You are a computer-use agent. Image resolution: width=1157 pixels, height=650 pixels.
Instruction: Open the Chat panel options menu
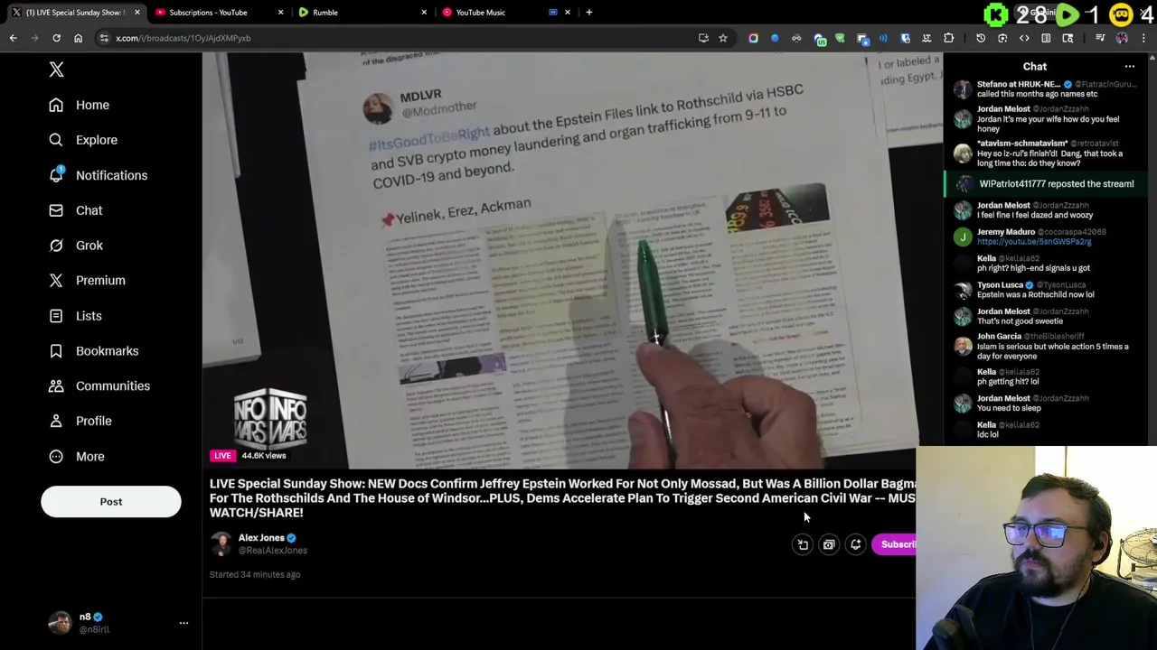[1129, 66]
